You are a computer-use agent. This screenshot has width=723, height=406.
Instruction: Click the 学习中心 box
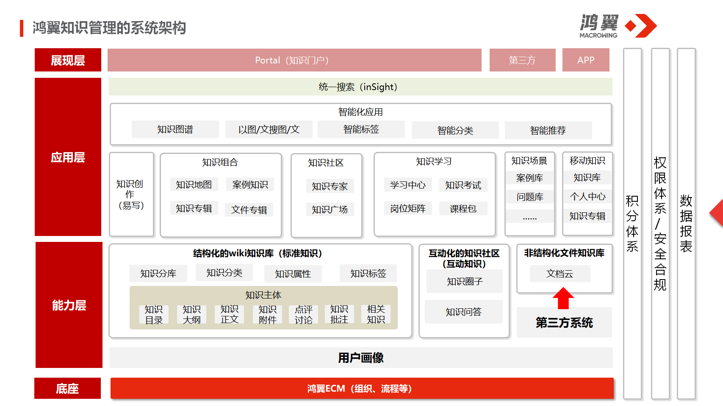[407, 185]
